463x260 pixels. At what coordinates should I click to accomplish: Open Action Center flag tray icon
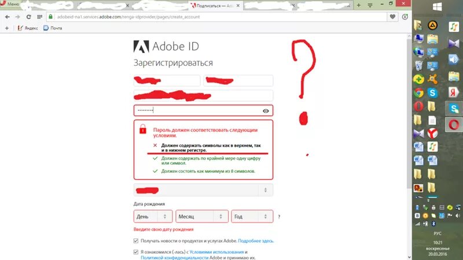coord(450,216)
